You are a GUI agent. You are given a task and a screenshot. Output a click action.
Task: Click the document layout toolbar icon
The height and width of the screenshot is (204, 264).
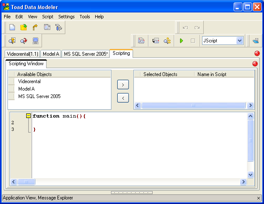coord(47,27)
